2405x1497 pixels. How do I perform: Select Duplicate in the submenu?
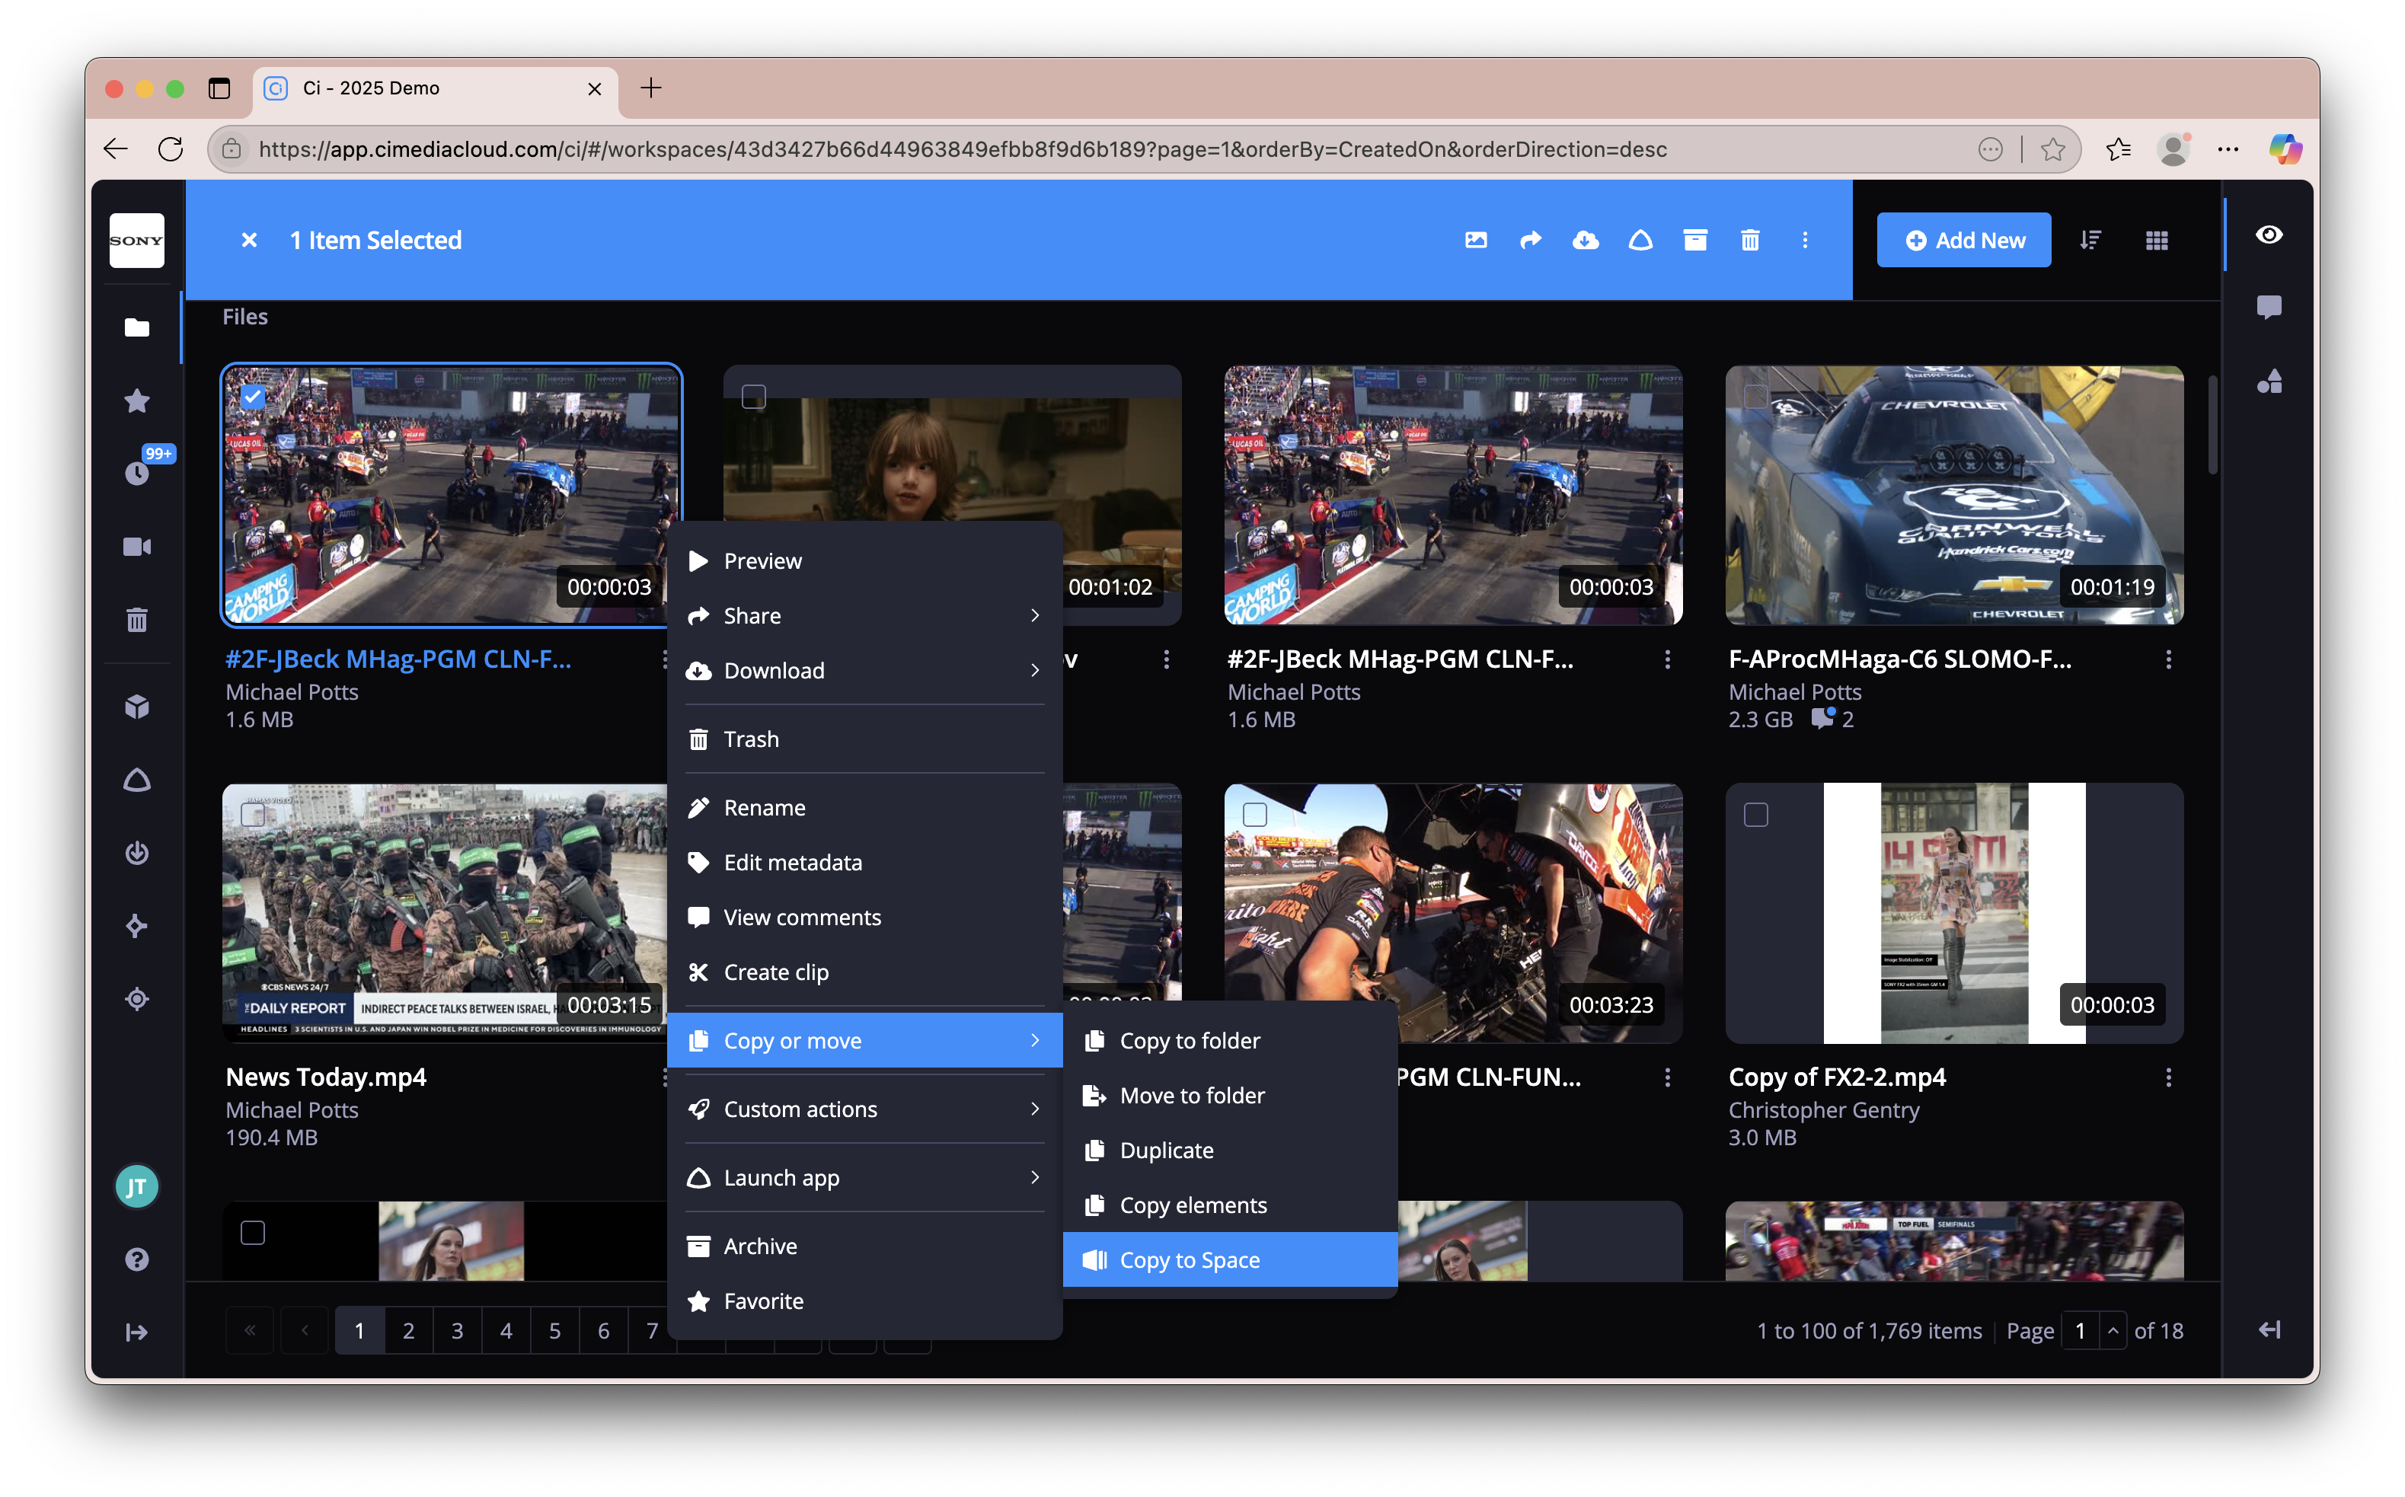1230,1151
